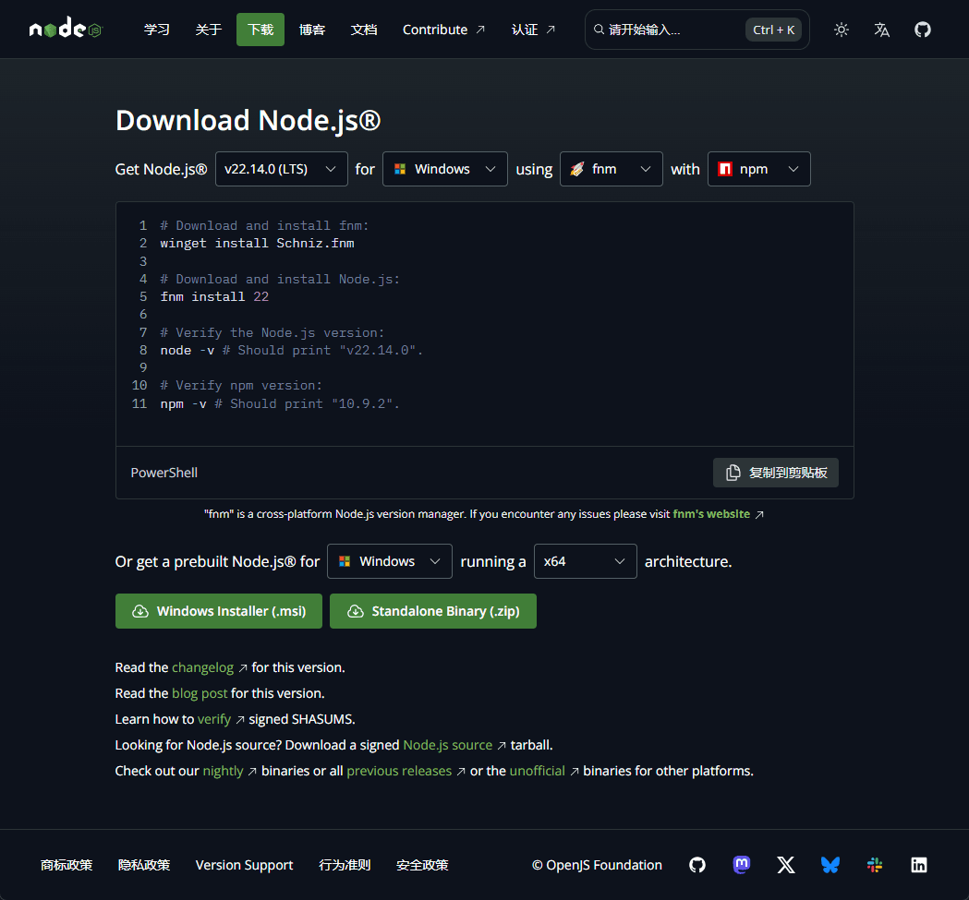969x900 pixels.
Task: Expand the x64 architecture dropdown
Action: point(586,561)
